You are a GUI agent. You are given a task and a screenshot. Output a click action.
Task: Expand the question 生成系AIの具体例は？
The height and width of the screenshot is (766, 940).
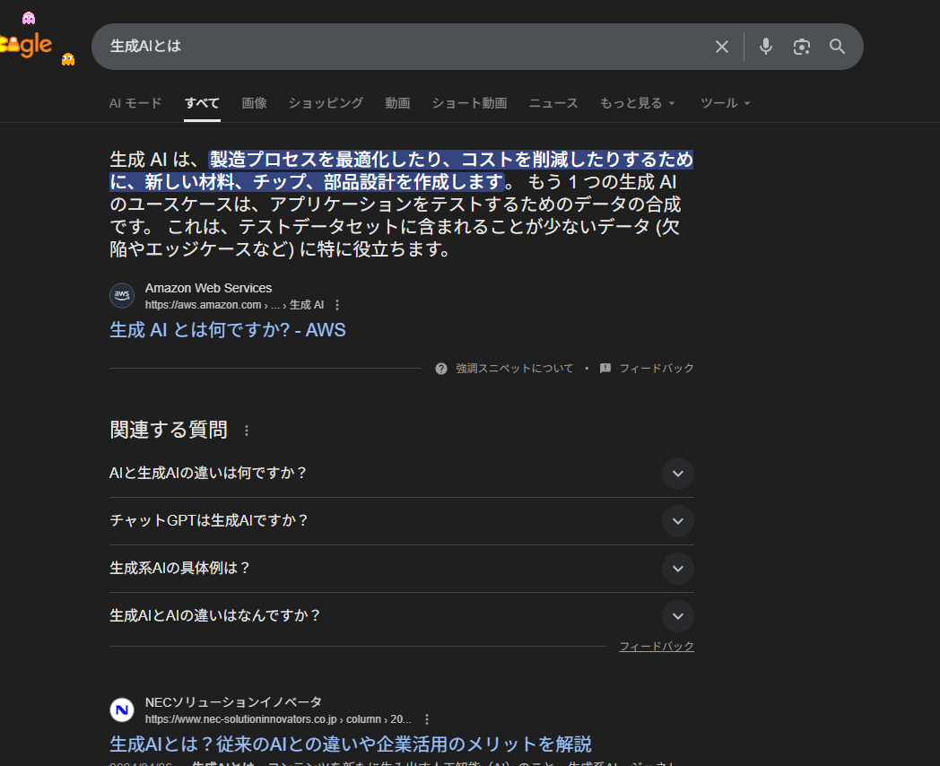click(x=677, y=569)
